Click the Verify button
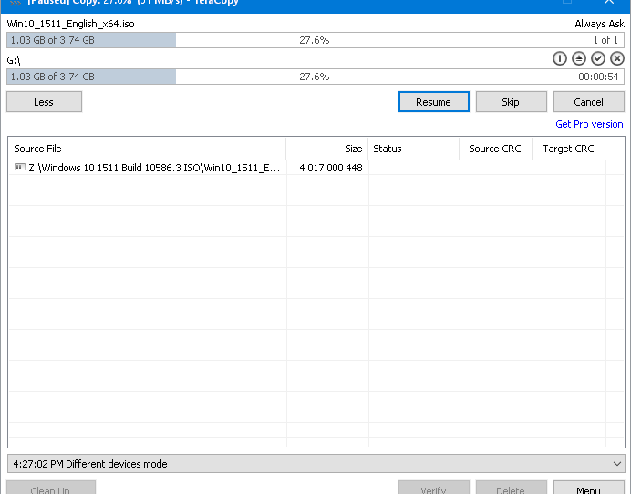631x494 pixels. (433, 488)
